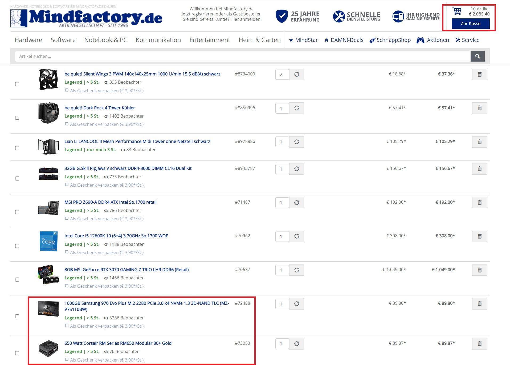
Task: Edit the RTX 3070 quantity field
Action: (282, 270)
